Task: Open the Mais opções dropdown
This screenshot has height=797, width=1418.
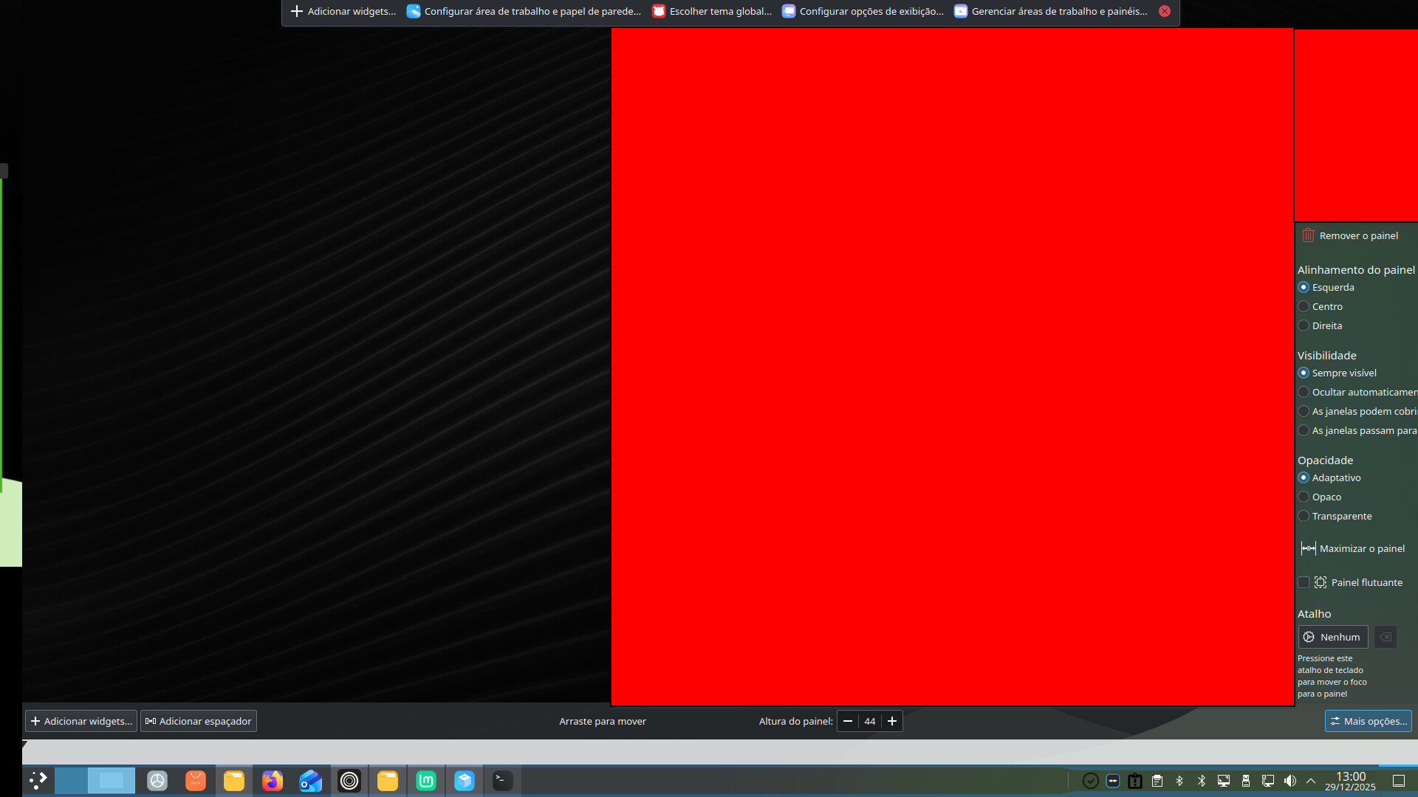Action: (1368, 721)
